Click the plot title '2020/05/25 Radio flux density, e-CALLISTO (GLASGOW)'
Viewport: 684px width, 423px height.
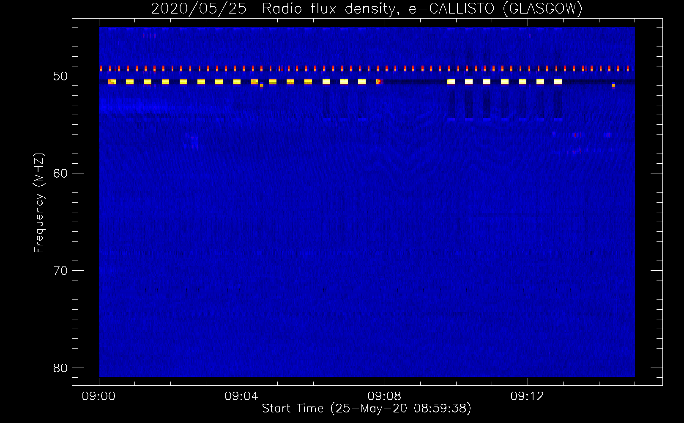(x=367, y=8)
